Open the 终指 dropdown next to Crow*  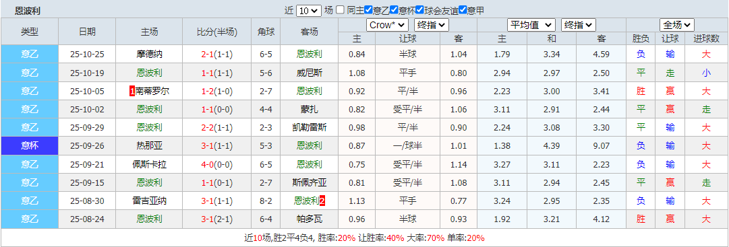coord(431,25)
